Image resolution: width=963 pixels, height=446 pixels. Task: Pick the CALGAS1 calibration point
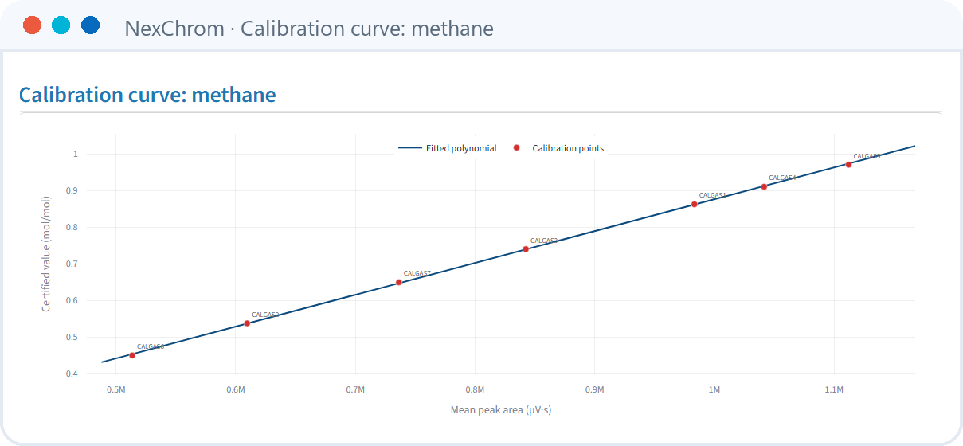click(695, 204)
